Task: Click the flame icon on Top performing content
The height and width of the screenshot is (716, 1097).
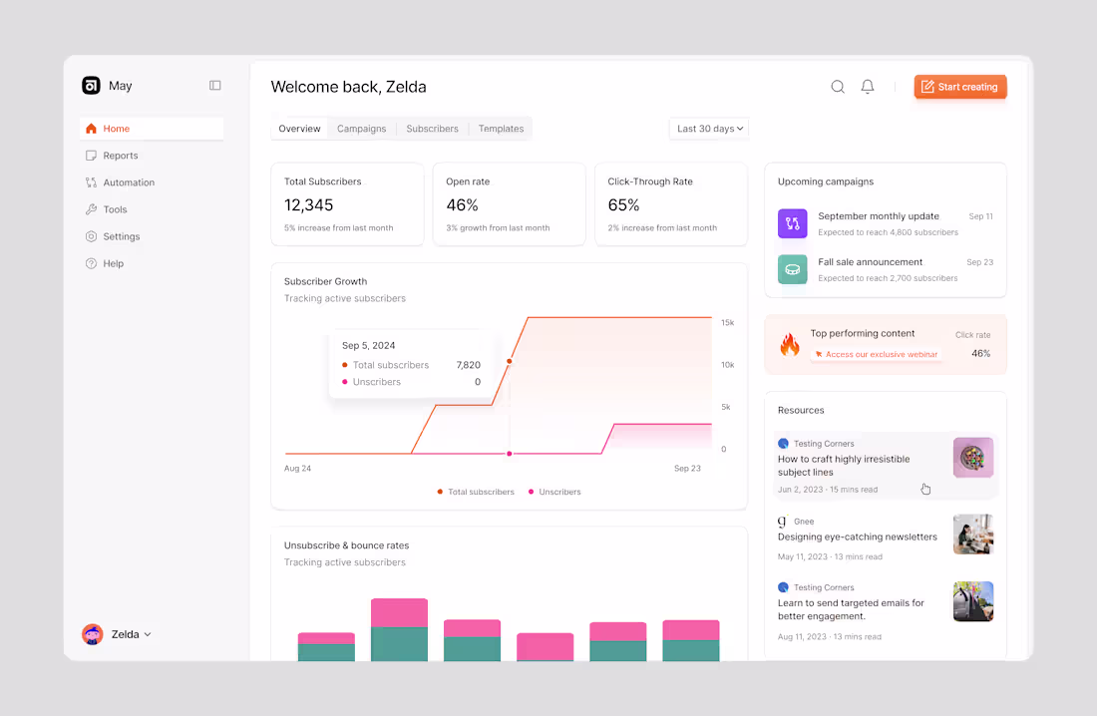Action: pyautogui.click(x=790, y=344)
